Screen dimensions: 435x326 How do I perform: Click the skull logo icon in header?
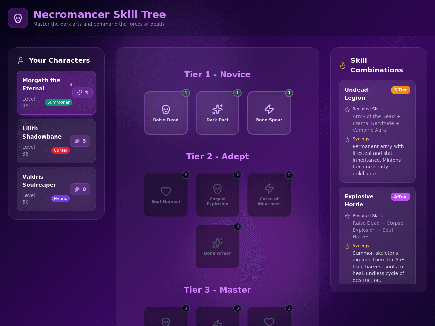pyautogui.click(x=18, y=18)
